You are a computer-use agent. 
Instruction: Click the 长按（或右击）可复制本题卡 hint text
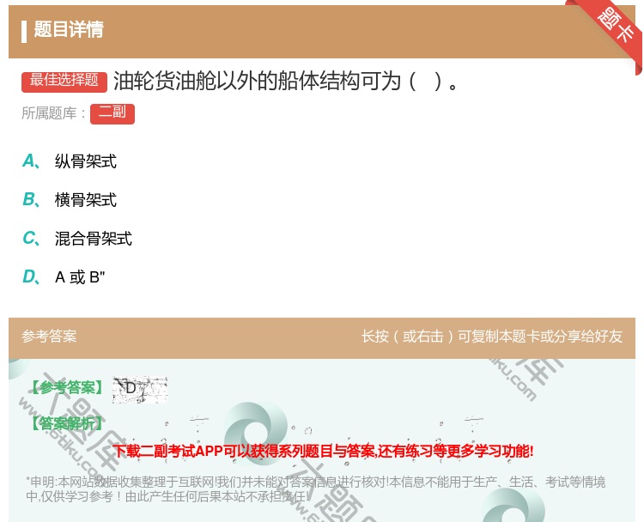pos(492,337)
